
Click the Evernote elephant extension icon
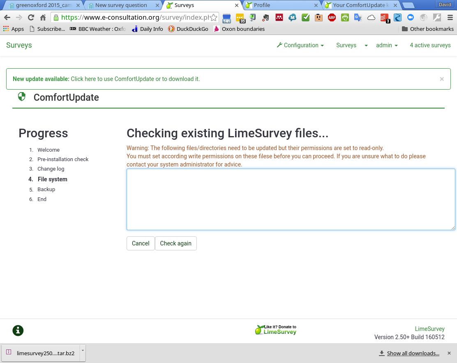[265, 18]
